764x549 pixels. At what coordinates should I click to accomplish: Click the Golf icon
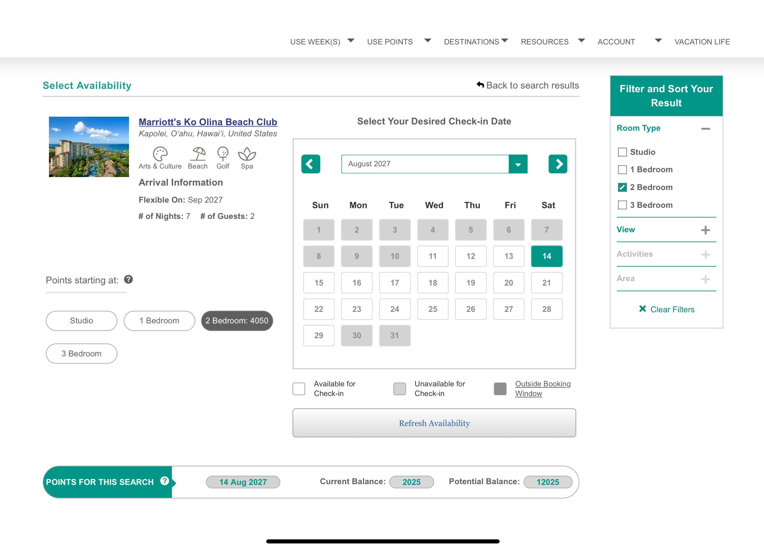coord(223,154)
